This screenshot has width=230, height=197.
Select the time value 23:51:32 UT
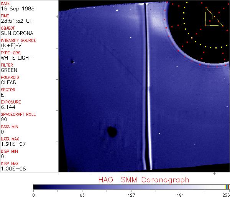coord(16,21)
